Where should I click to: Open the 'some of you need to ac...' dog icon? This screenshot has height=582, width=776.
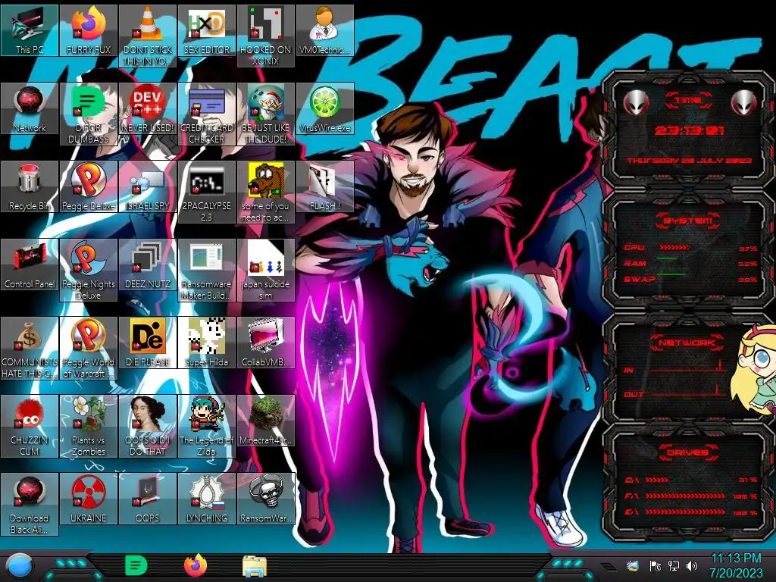tap(266, 192)
